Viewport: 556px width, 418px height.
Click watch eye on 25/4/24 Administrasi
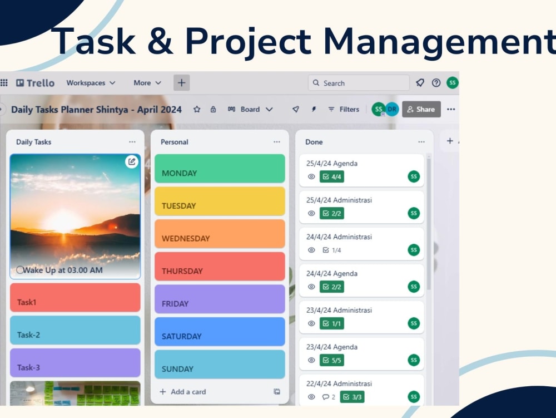(x=311, y=213)
